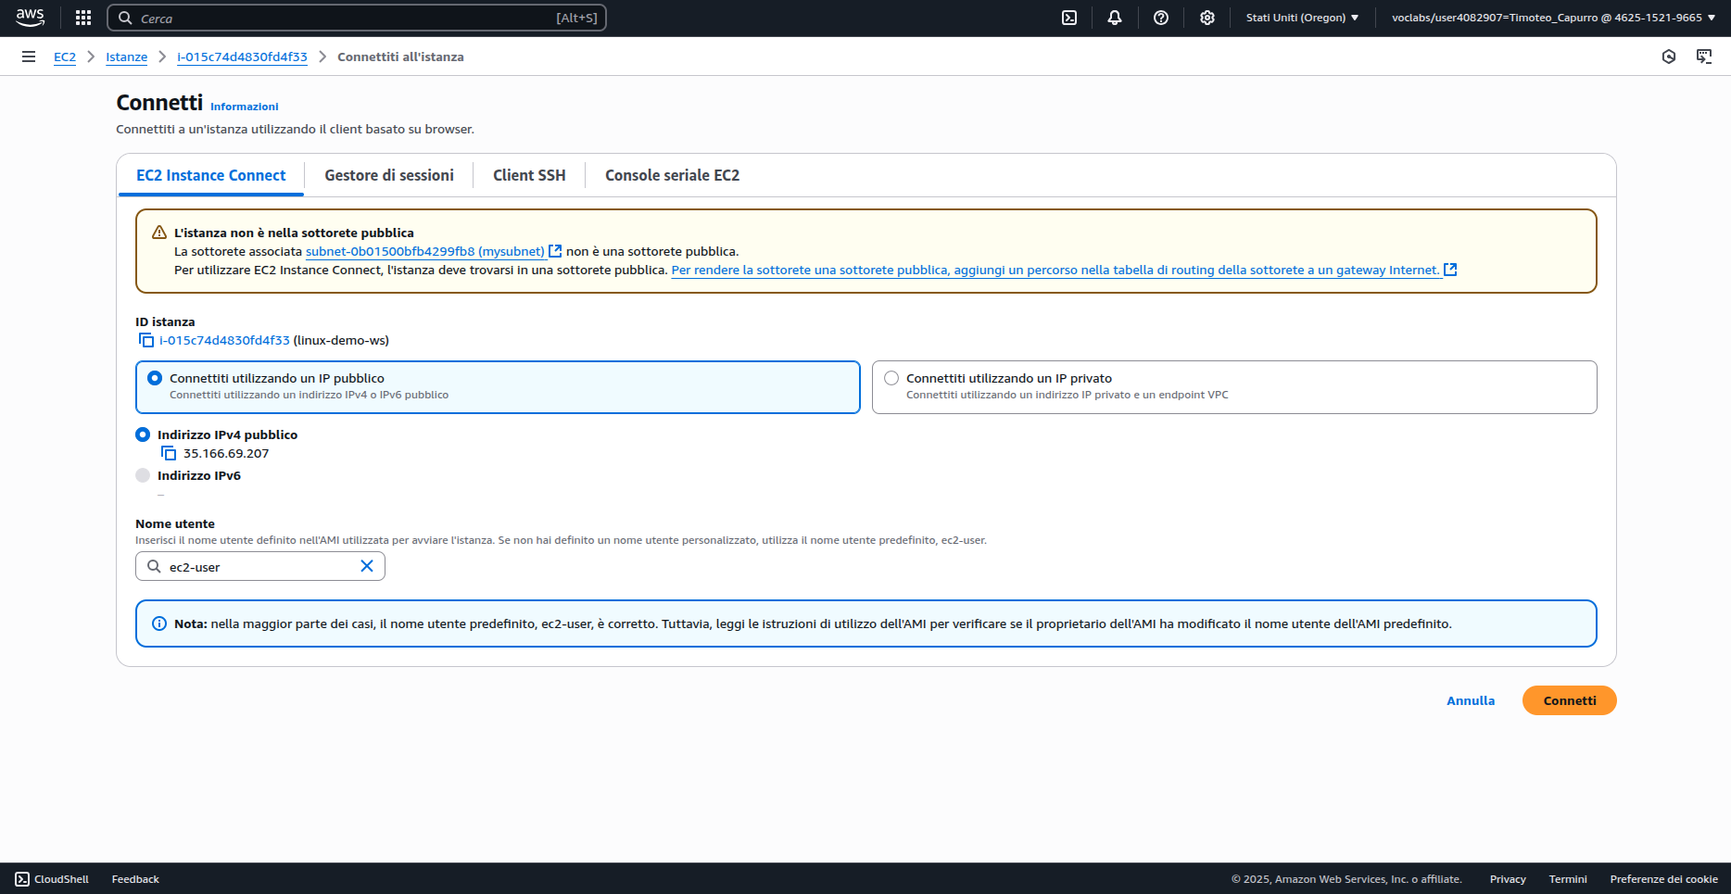This screenshot has width=1731, height=894.
Task: Open the Termini footer link
Action: coord(1568,879)
